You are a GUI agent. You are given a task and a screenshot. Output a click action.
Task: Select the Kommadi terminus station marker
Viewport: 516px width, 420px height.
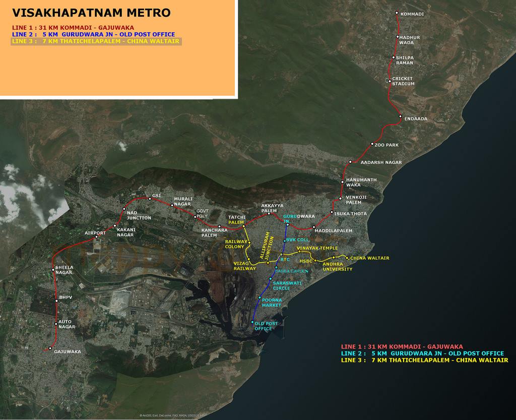tap(397, 13)
